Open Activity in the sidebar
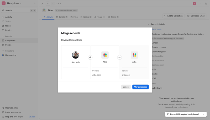Image resolution: width=210 pixels, height=120 pixels. [9, 17]
